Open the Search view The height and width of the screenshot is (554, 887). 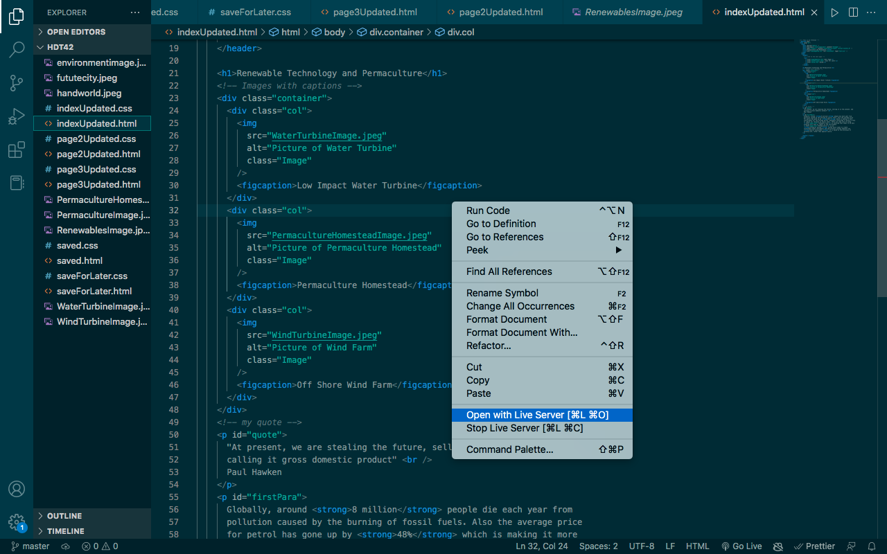coord(17,50)
